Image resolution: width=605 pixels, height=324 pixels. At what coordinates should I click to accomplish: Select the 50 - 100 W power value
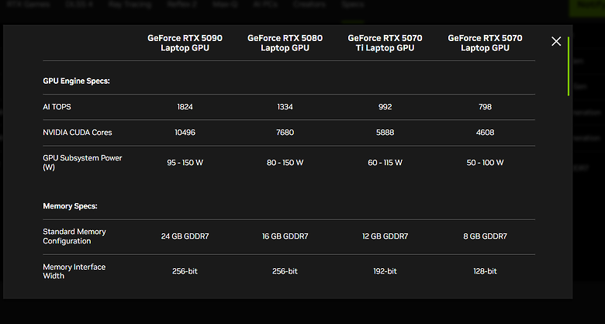485,162
